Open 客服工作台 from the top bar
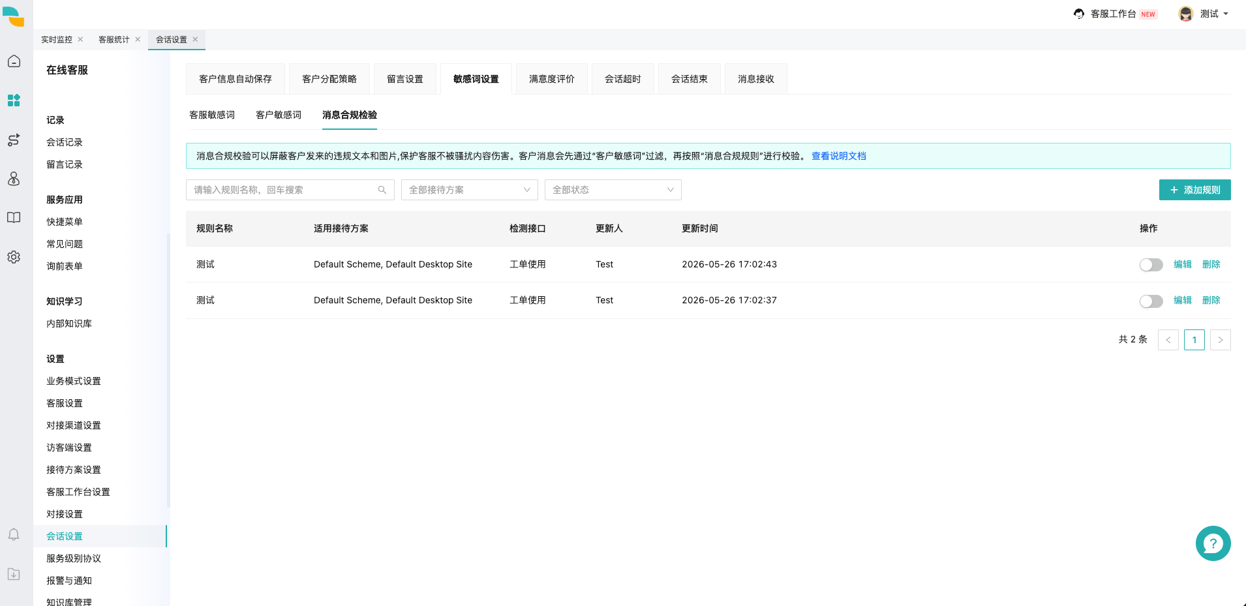This screenshot has height=606, width=1246. tap(1114, 14)
